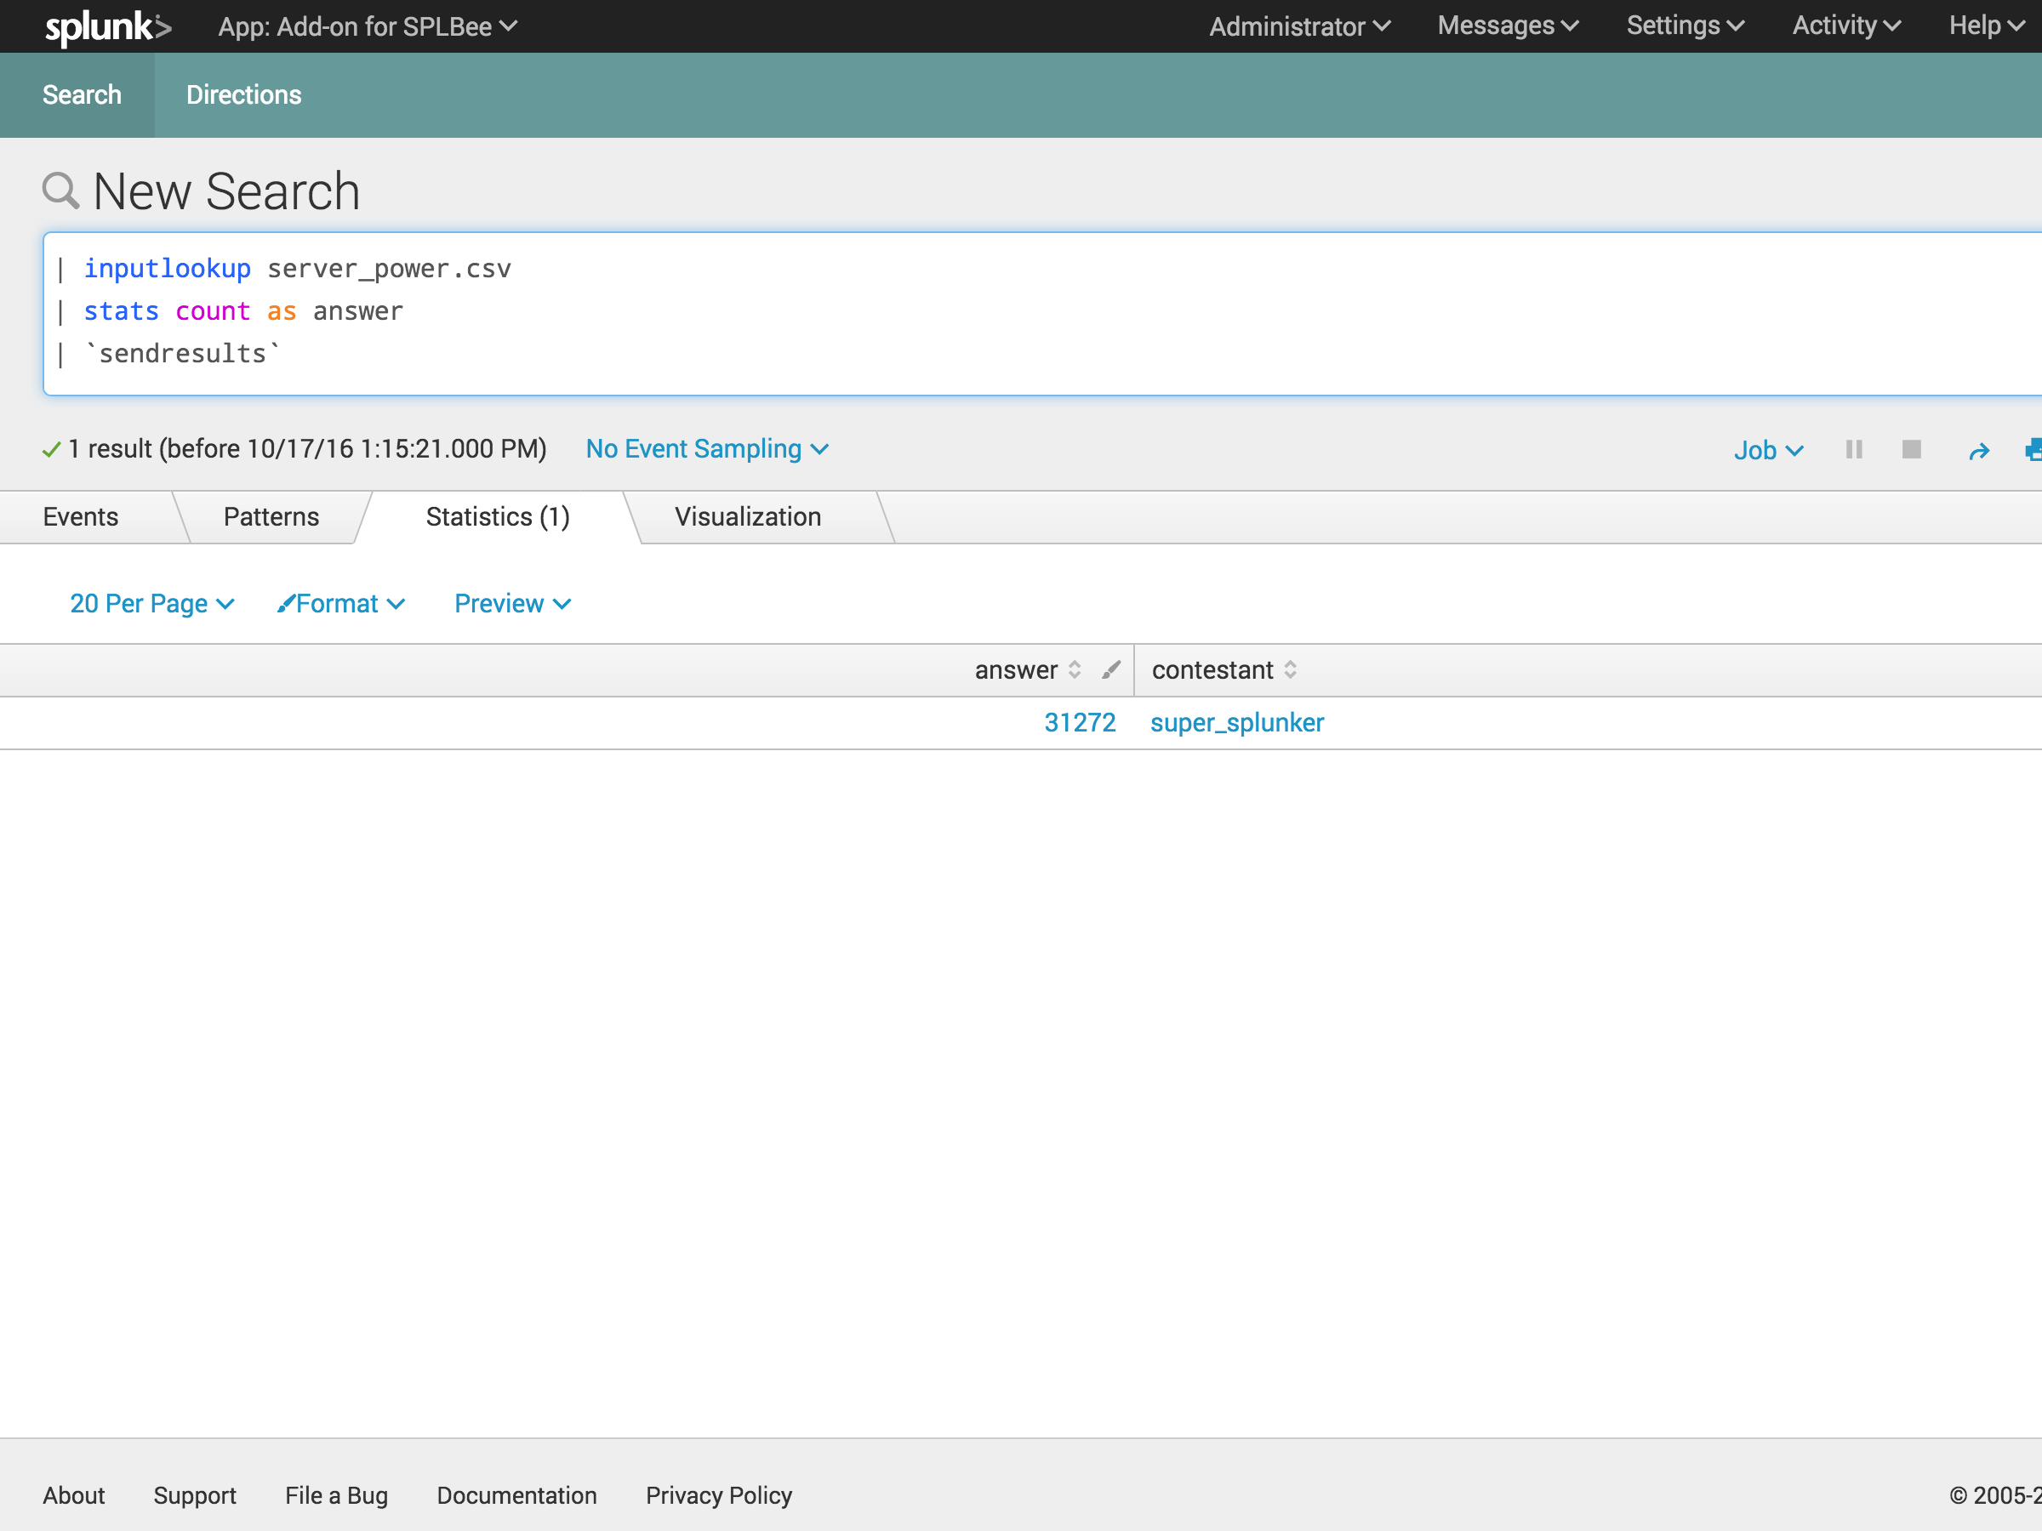Open the Preview dropdown control

tap(511, 602)
